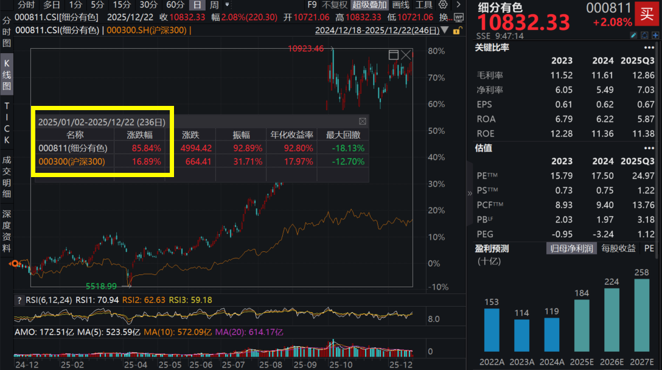Open more period options dropdown after 周
662x370 pixels.
pos(227,5)
